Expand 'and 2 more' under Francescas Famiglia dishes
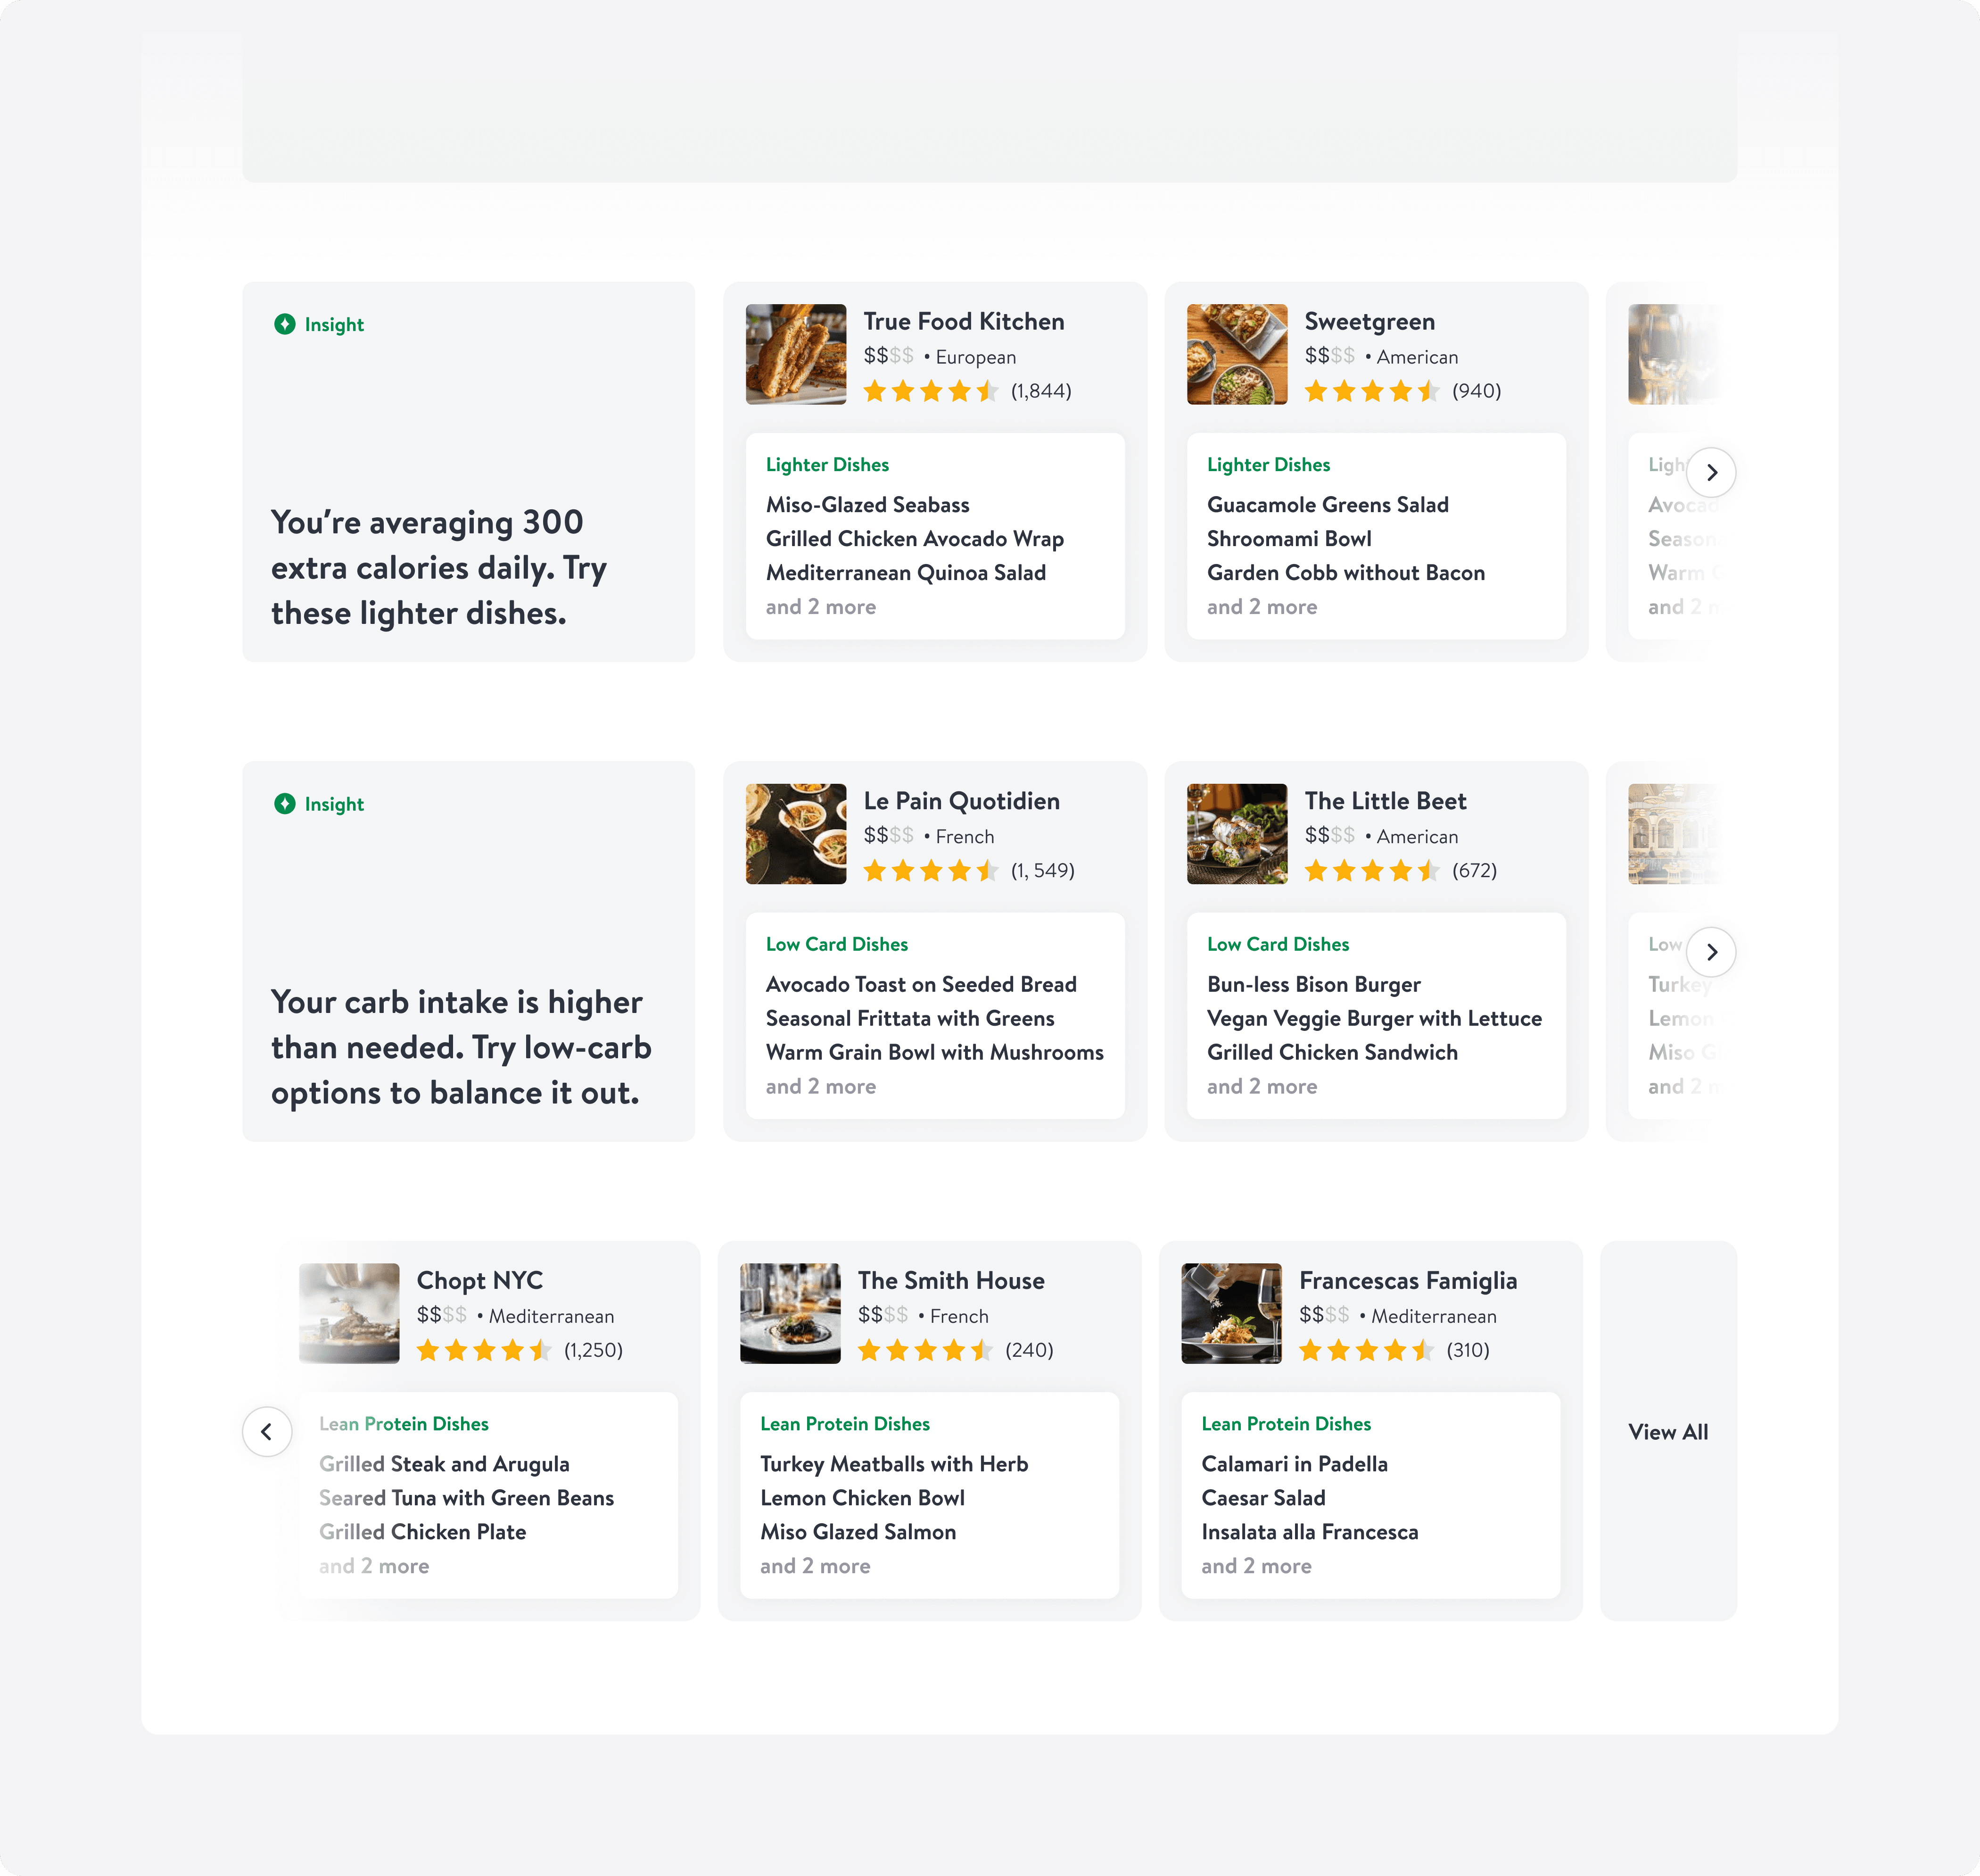The height and width of the screenshot is (1876, 1980). tap(1256, 1566)
